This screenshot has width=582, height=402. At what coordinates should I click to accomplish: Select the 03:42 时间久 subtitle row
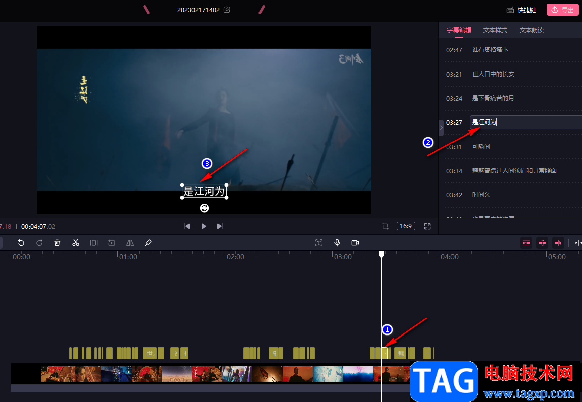pyautogui.click(x=512, y=195)
